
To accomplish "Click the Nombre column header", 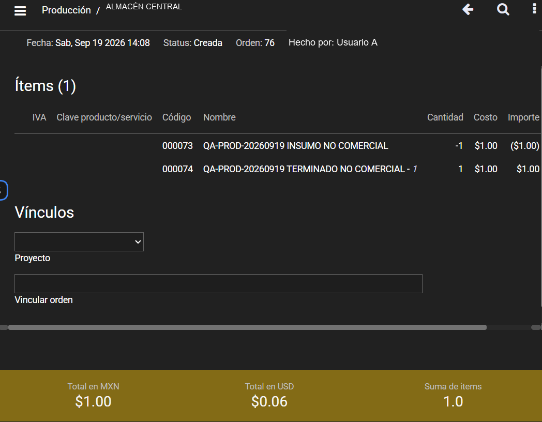I will (x=219, y=117).
